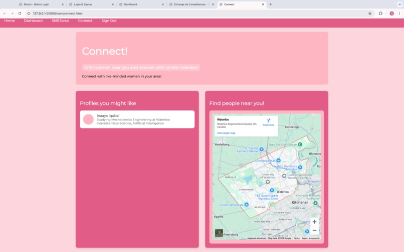The height and width of the screenshot is (252, 404).
Task: Click Inaaya Iqubal's pink avatar circle
Action: pyautogui.click(x=88, y=119)
